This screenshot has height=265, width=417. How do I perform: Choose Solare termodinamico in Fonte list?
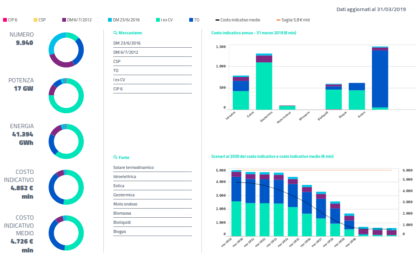click(133, 167)
